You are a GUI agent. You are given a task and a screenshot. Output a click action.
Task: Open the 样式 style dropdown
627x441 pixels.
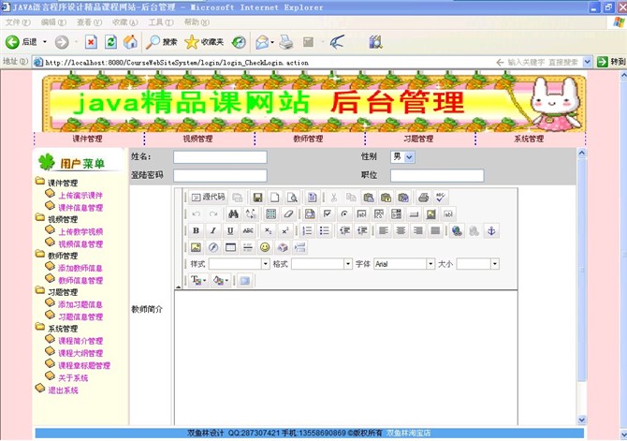click(266, 264)
